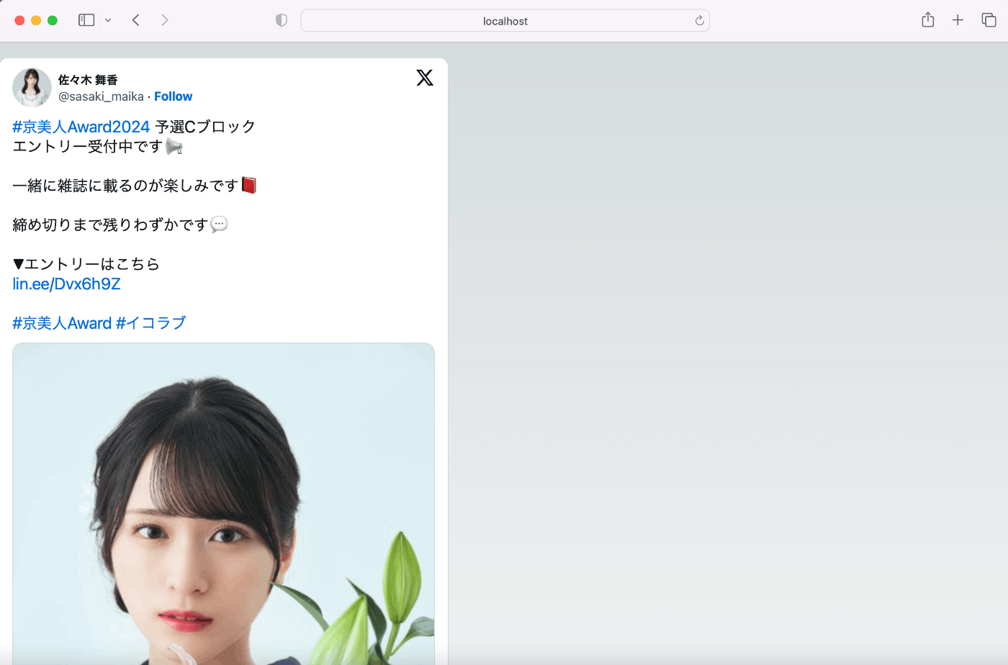Open the @sasaki_maika handle

coord(101,96)
